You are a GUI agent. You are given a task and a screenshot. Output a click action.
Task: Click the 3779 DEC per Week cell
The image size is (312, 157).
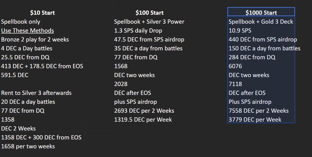pyautogui.click(x=255, y=120)
